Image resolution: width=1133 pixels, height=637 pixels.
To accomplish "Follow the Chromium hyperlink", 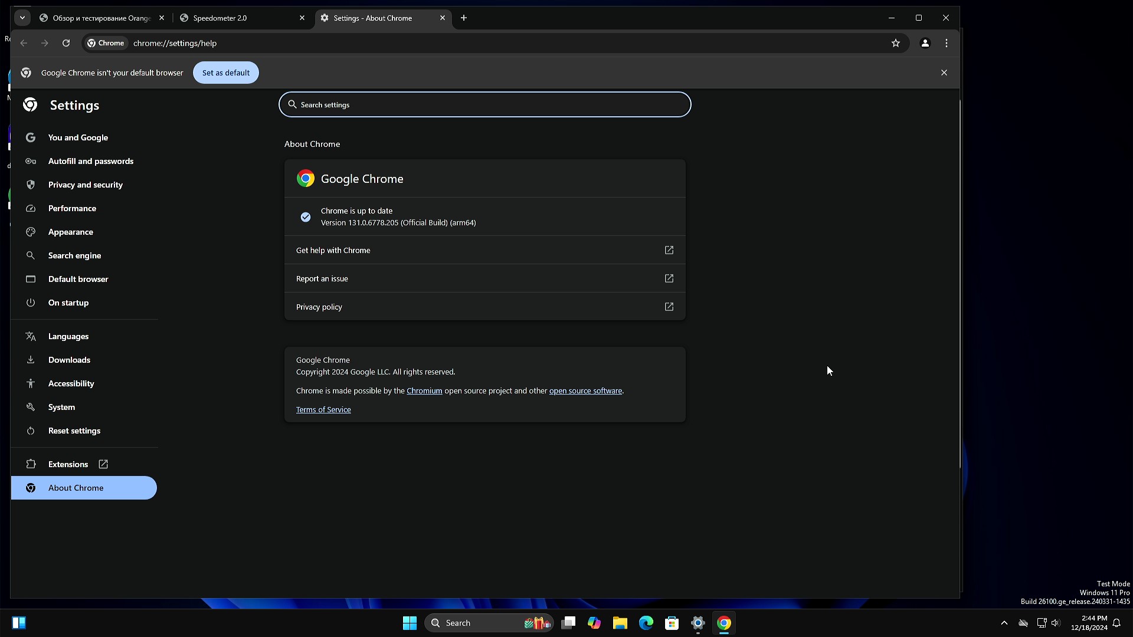I will 424,390.
